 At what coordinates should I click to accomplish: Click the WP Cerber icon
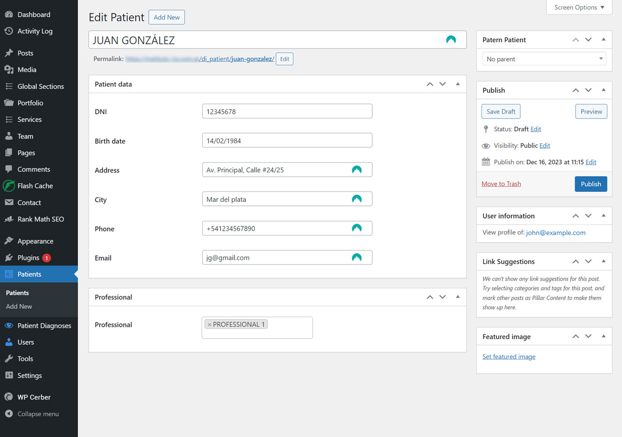pos(9,397)
